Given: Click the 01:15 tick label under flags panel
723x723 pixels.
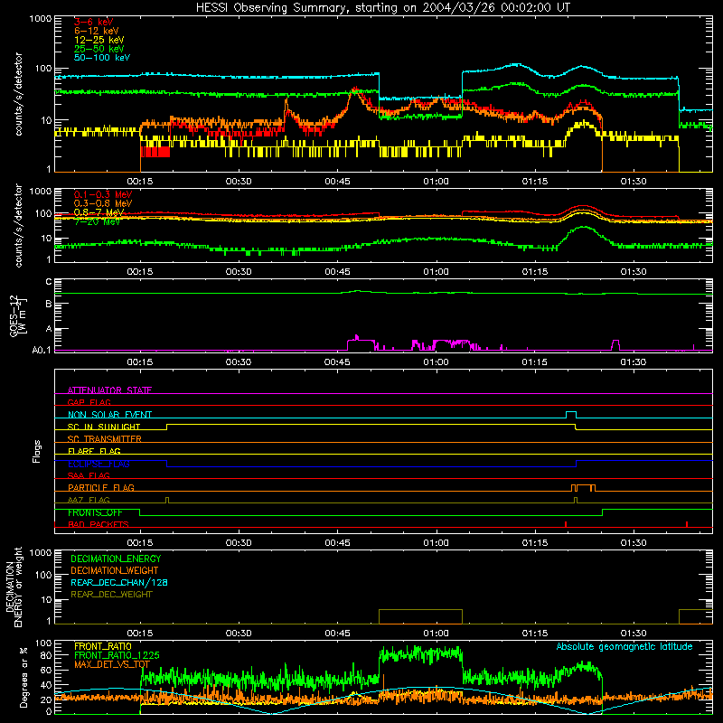Looking at the screenshot, I should [x=535, y=543].
